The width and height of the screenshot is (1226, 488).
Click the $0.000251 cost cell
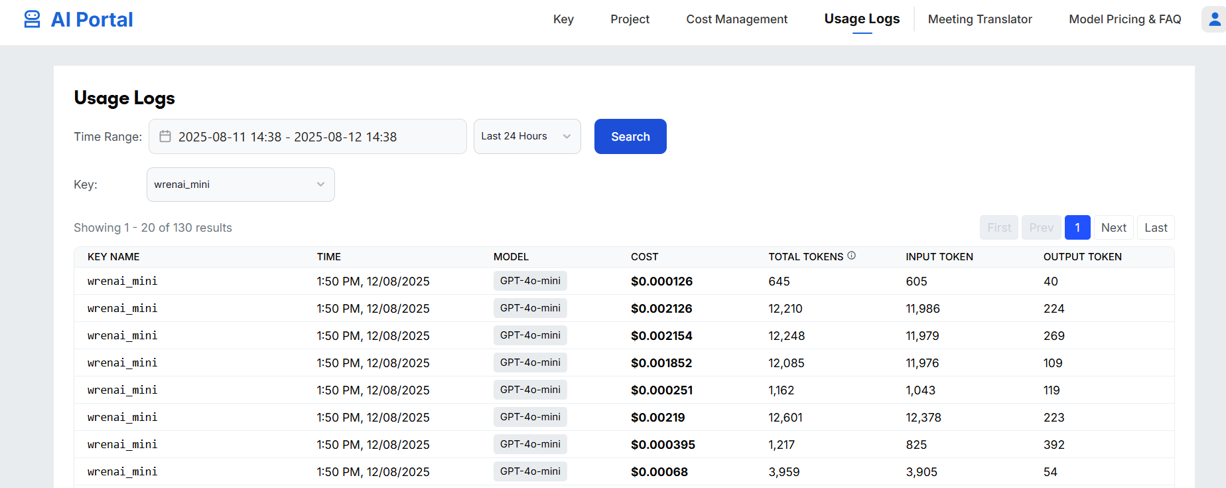tap(661, 390)
